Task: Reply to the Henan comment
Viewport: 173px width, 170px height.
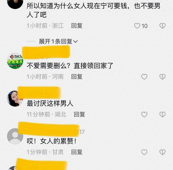Action: click(77, 77)
